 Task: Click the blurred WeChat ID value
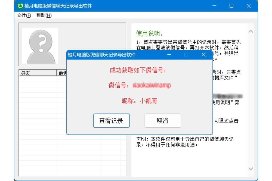pos(152,86)
